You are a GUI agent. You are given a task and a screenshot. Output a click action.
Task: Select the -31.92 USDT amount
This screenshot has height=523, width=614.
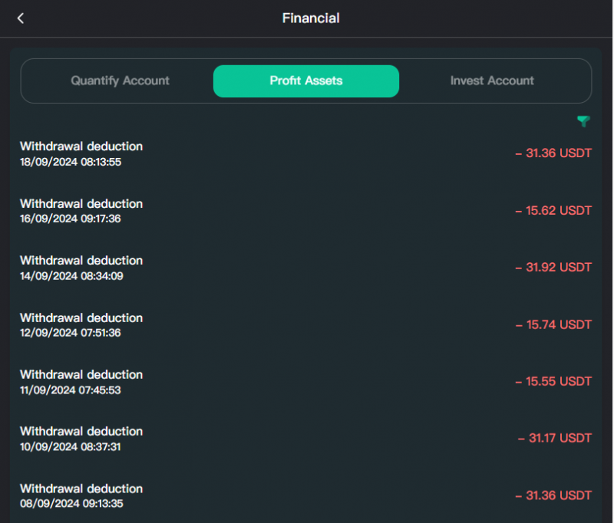tap(553, 268)
